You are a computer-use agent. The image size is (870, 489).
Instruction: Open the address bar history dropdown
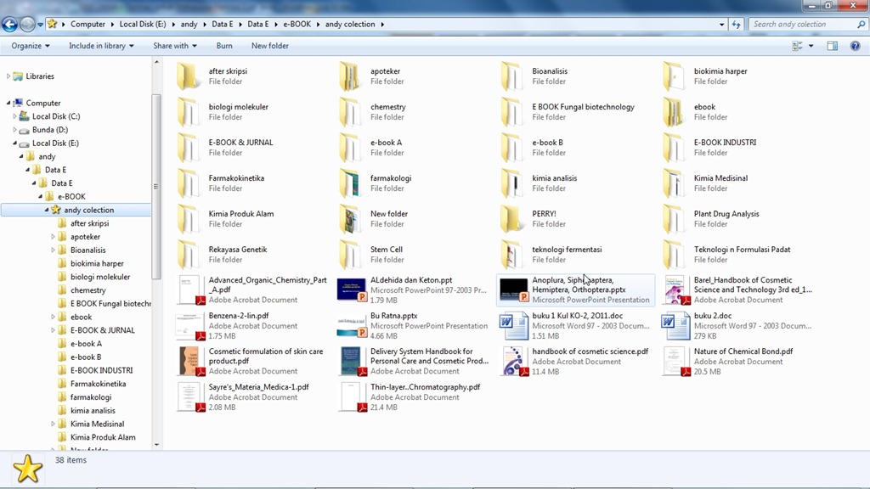click(x=721, y=25)
